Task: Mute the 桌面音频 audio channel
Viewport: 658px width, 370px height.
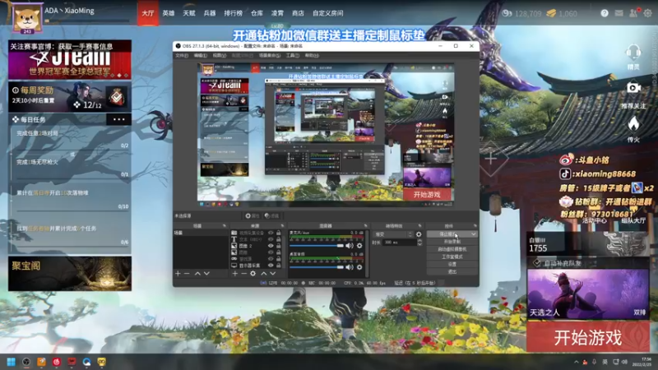Action: click(x=350, y=266)
